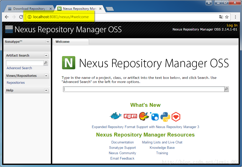This screenshot has width=242, height=167.
Task: Open the Advanced Search link
Action: [19, 68]
